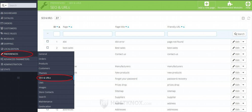252x112 pixels.
Task: Expand actions dropdown for Forgot your password row
Action: 243,79
